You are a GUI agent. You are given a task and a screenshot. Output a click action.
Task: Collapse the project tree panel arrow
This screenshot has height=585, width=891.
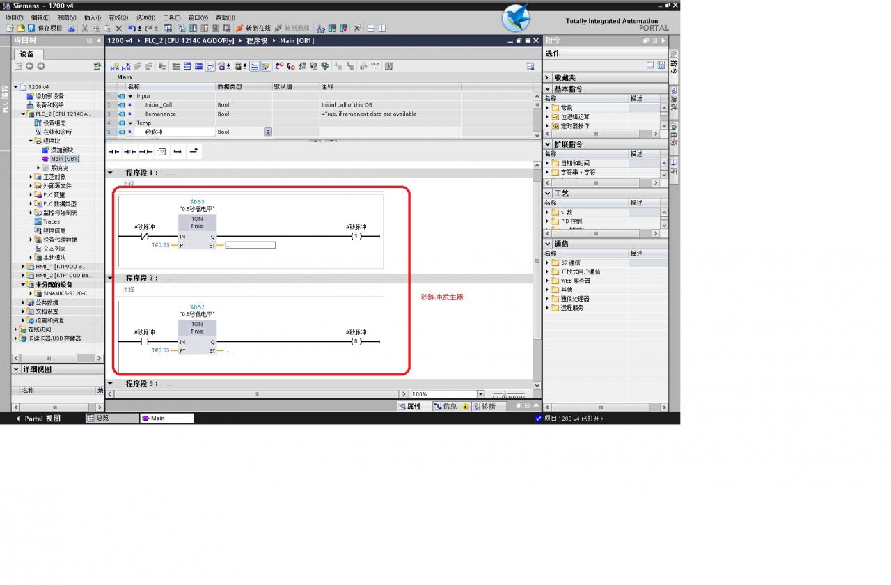click(99, 40)
